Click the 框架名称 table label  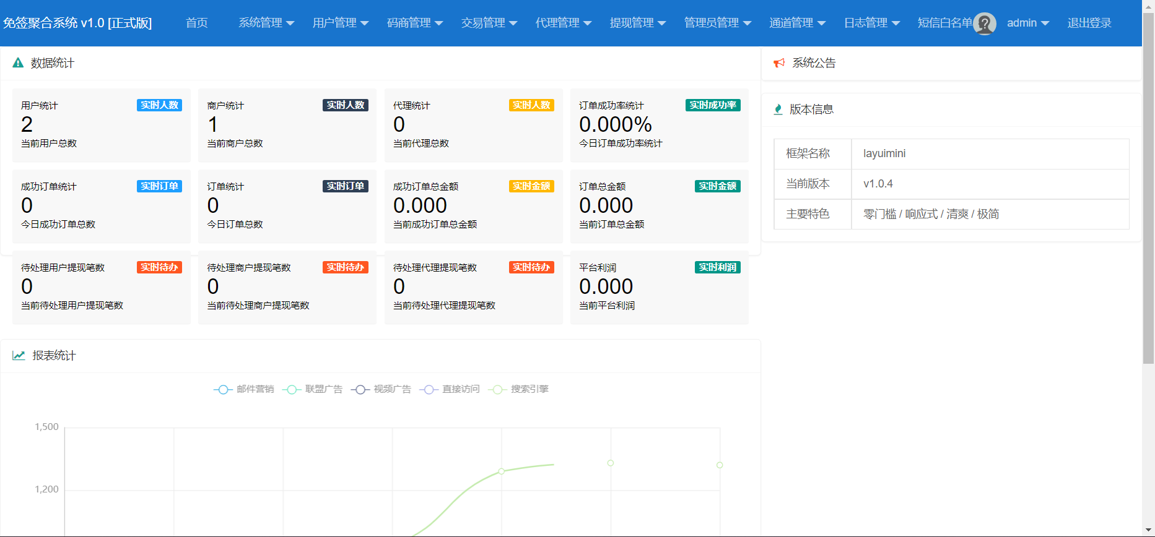[x=808, y=153]
